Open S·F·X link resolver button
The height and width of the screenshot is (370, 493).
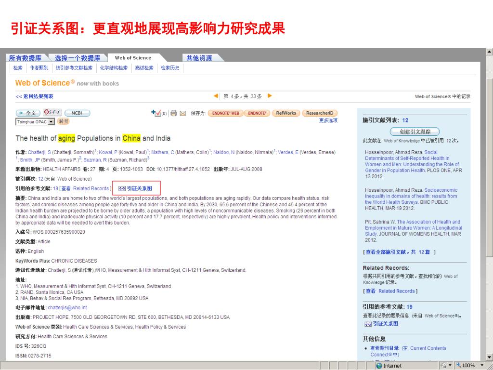[x=52, y=112]
